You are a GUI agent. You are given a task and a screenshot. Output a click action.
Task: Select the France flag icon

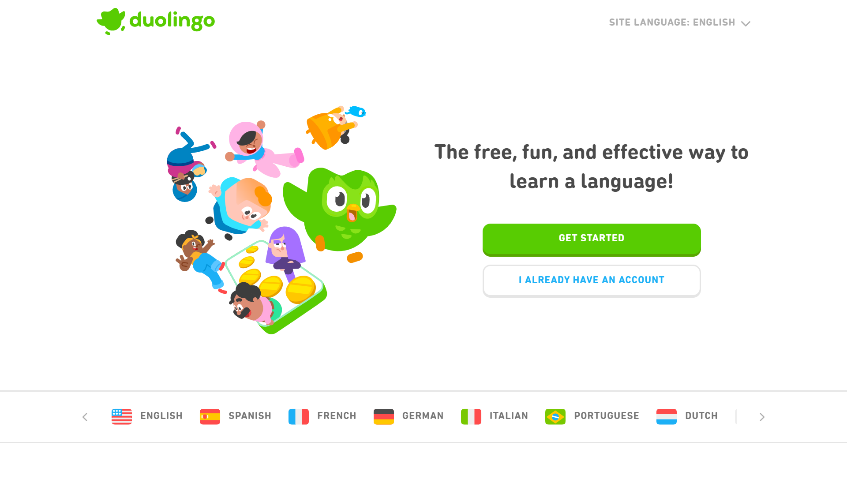coord(299,416)
